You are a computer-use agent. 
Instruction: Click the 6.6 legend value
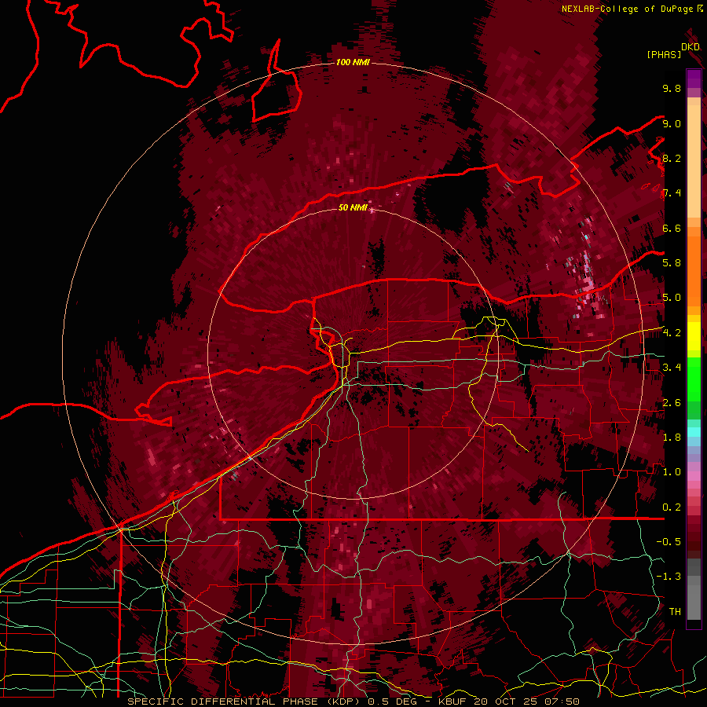pos(672,229)
